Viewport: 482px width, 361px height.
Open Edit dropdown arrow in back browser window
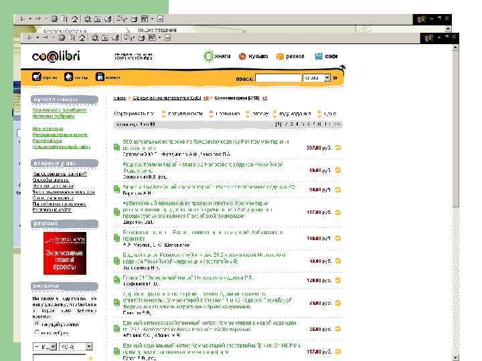pos(152,19)
